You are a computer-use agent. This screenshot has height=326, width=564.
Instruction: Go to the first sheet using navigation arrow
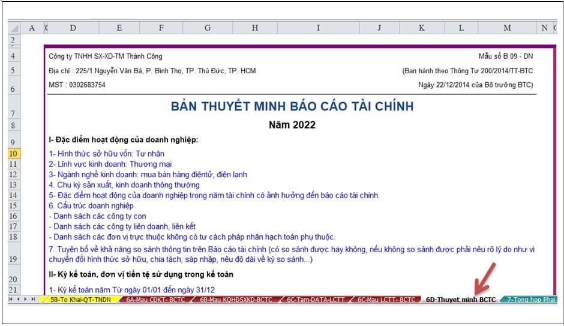point(11,299)
